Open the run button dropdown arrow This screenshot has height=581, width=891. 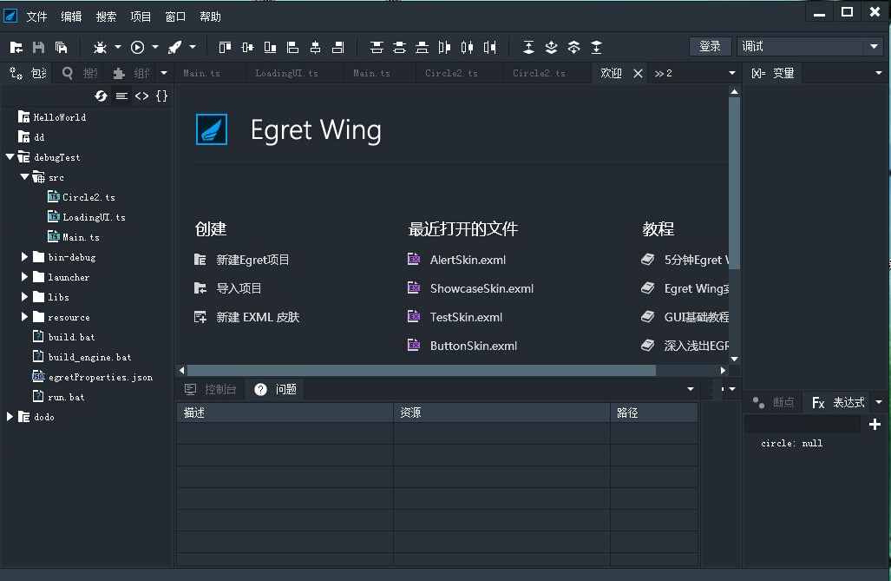coord(155,47)
